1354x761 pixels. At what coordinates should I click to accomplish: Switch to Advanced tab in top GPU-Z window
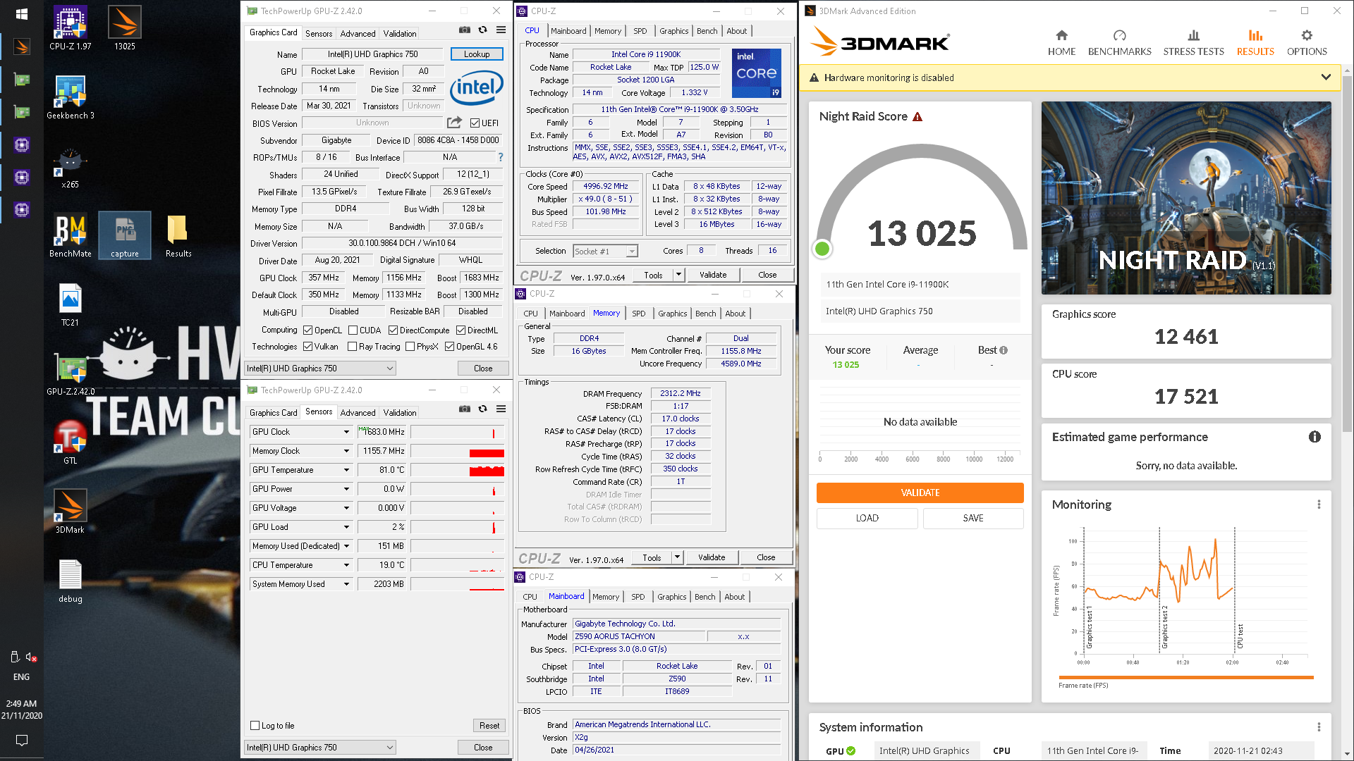coord(358,33)
